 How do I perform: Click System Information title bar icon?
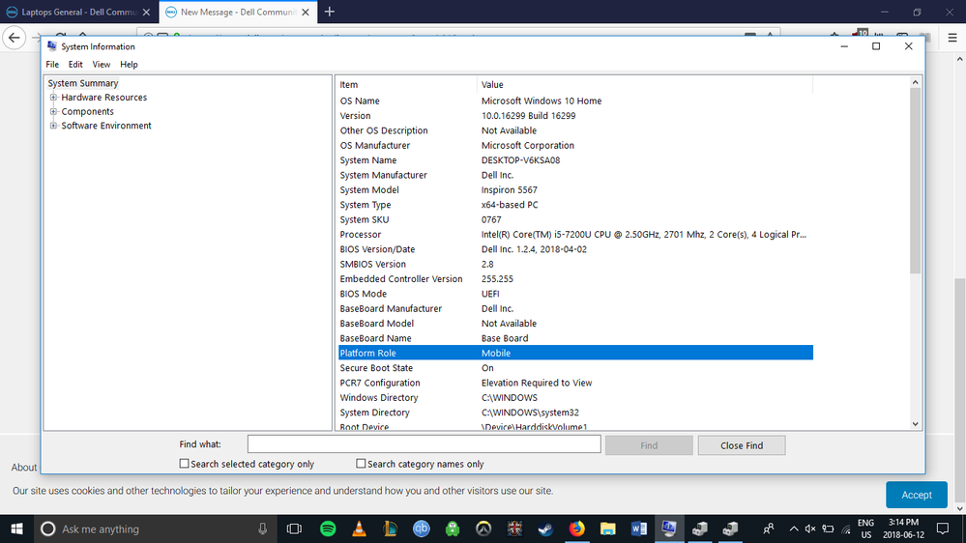52,46
